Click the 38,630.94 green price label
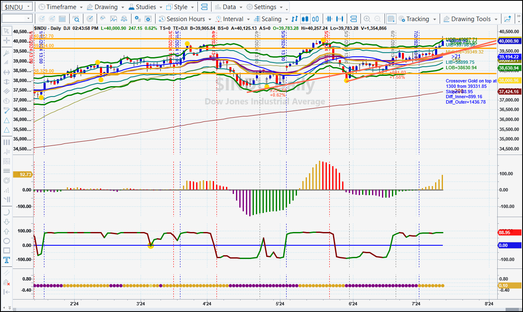This screenshot has width=523, height=312. coord(509,68)
